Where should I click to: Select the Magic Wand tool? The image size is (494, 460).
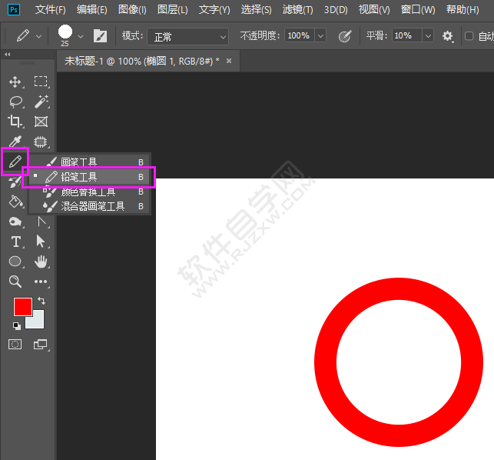41,102
